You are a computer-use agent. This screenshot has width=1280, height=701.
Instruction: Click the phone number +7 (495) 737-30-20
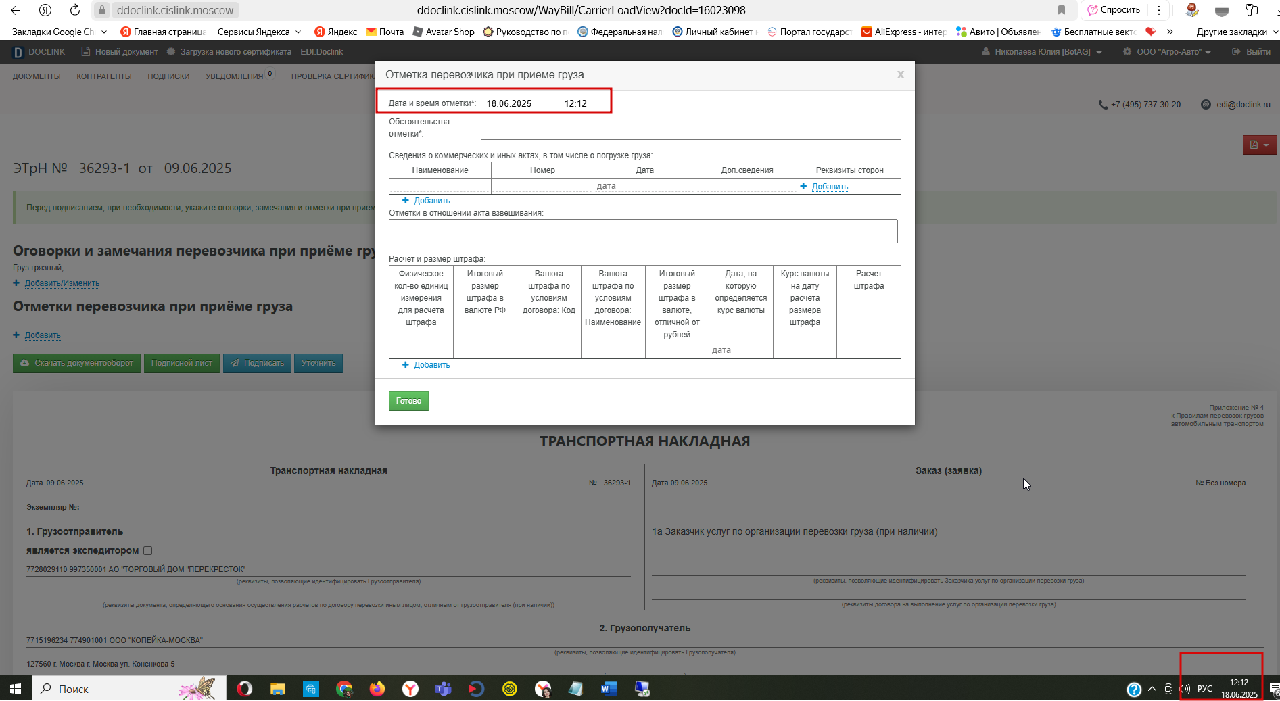pyautogui.click(x=1146, y=105)
